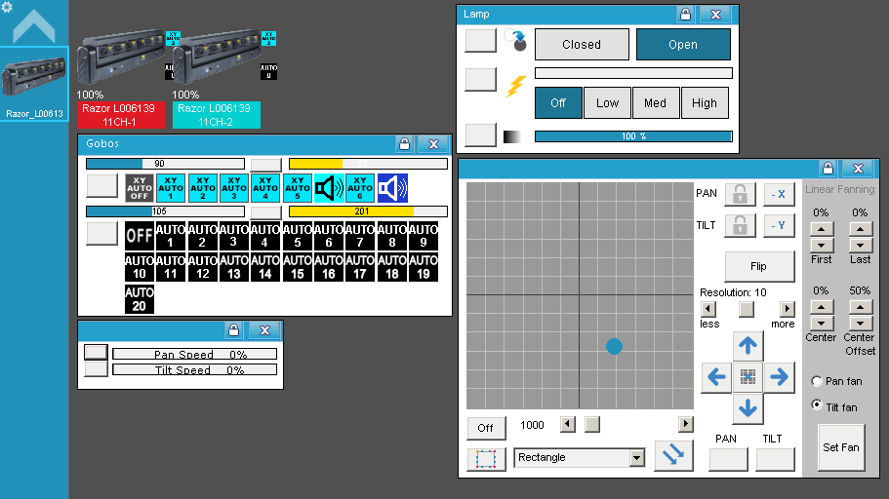Select the XY AUTO 5 gobo

[298, 188]
